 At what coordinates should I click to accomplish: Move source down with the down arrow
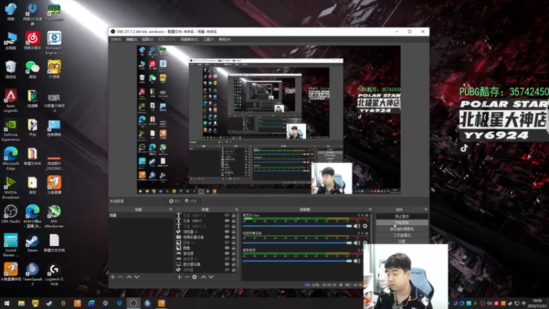(x=211, y=277)
